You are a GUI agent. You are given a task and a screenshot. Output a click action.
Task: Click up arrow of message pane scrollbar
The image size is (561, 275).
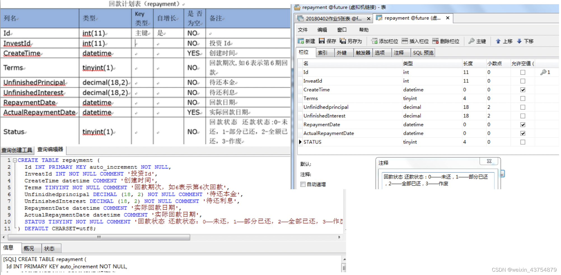tap(344, 259)
